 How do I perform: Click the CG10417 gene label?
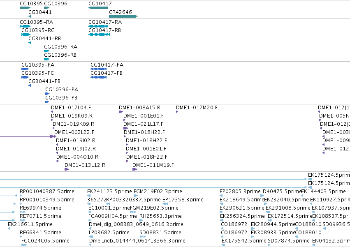click(x=100, y=4)
